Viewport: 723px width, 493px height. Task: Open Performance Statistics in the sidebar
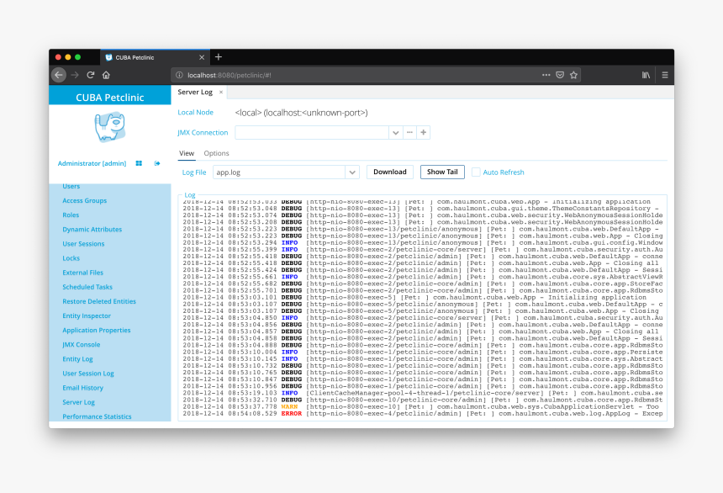point(97,416)
